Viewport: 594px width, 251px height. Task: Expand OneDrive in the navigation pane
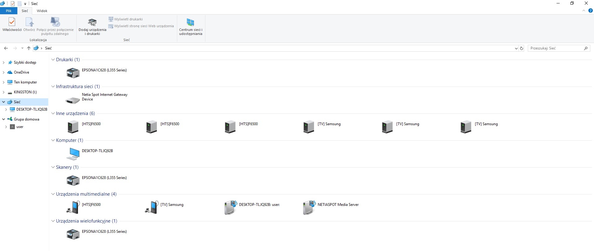(x=3, y=72)
